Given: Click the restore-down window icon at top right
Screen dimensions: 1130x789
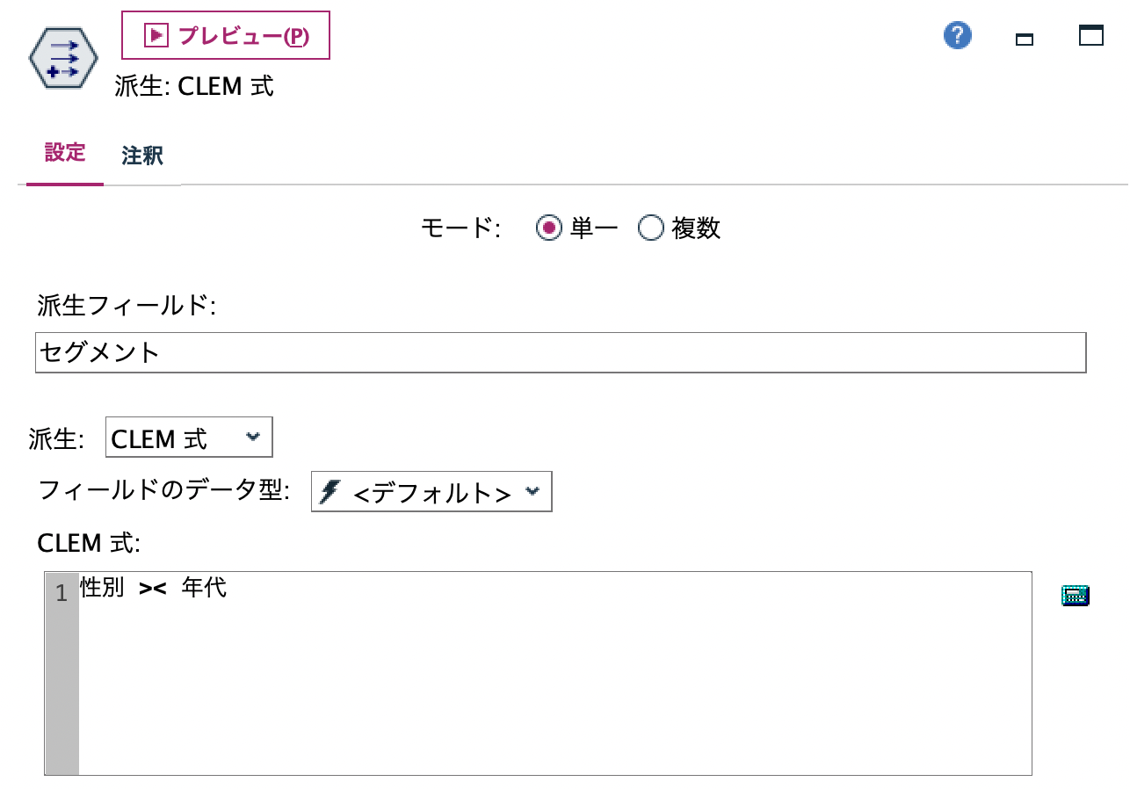Looking at the screenshot, I should (1024, 40).
